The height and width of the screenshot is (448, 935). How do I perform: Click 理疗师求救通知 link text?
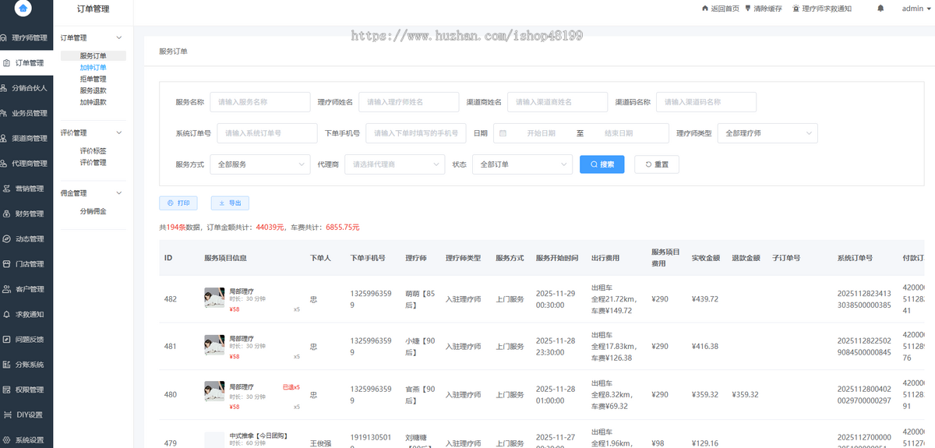click(827, 9)
